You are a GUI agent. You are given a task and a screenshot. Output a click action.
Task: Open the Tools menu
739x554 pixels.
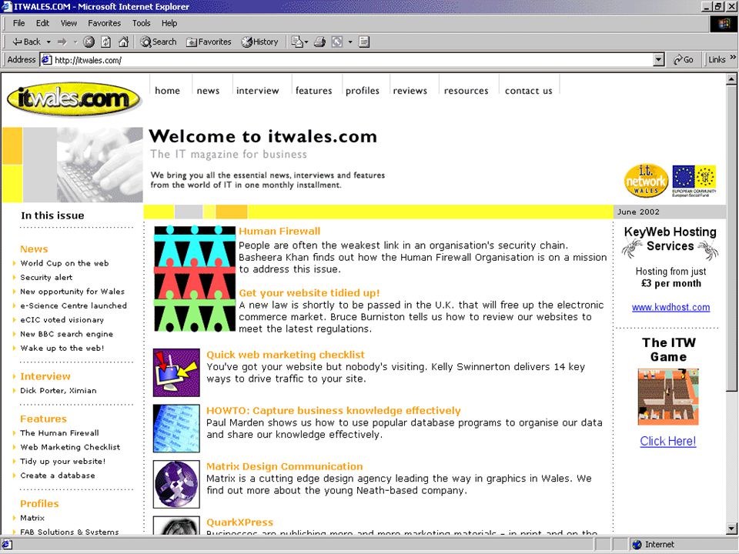[x=142, y=23]
